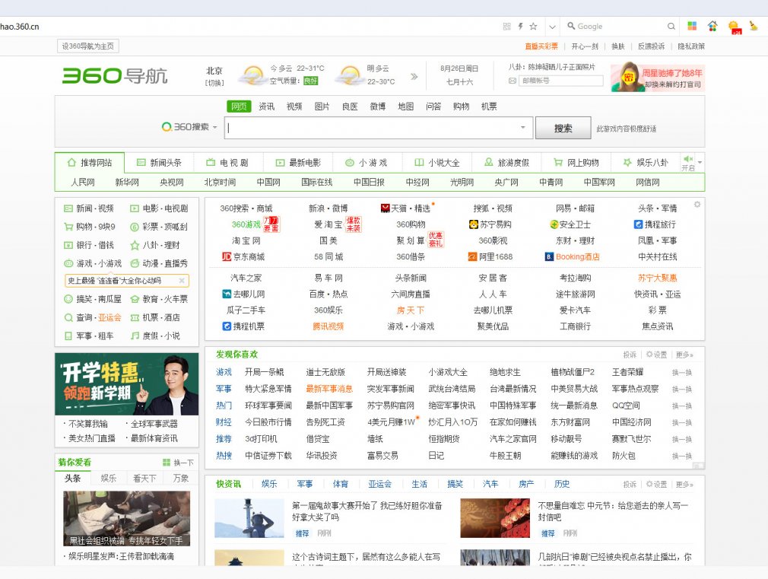Screen dimensions: 768x579
Task: Expand the 360搜索 engine selector arrow
Action: pyautogui.click(x=214, y=128)
